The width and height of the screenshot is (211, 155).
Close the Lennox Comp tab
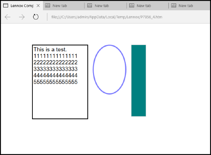[38, 6]
